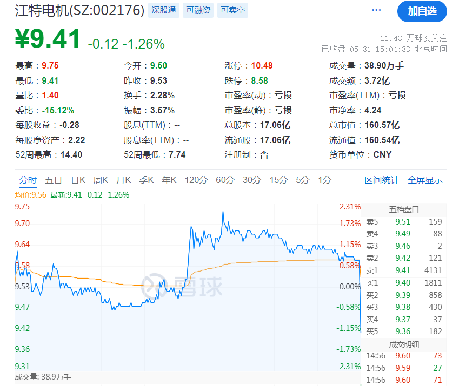Select the 1分 chart interval
The image size is (459, 386).
point(324,180)
